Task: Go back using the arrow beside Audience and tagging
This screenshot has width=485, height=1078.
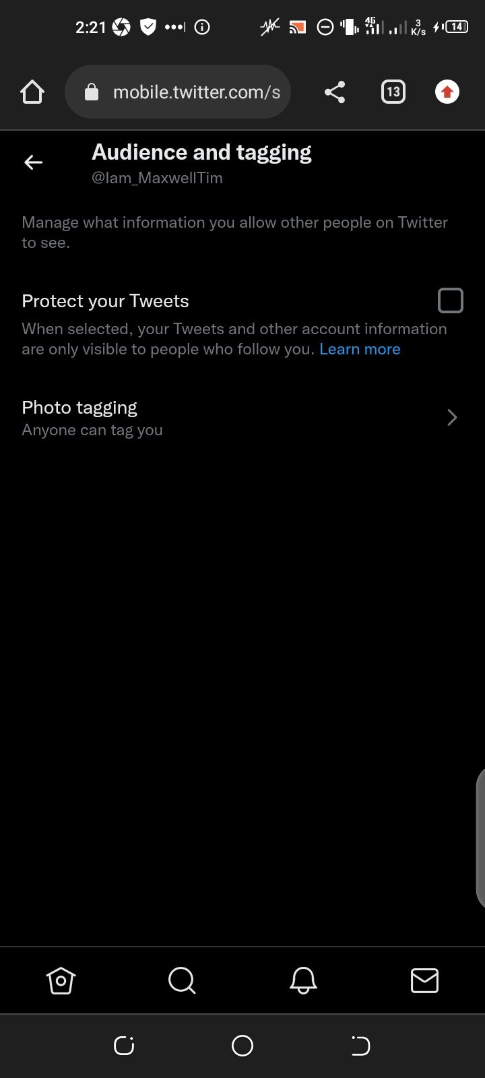Action: (33, 162)
